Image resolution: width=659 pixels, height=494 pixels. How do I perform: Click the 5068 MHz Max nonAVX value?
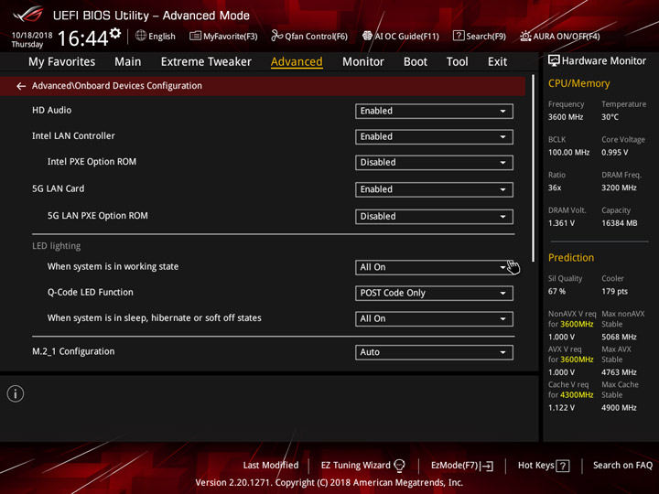click(x=619, y=338)
